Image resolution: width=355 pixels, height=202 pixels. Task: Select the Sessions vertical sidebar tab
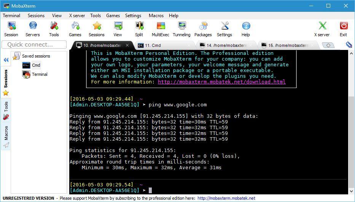(x=6, y=82)
